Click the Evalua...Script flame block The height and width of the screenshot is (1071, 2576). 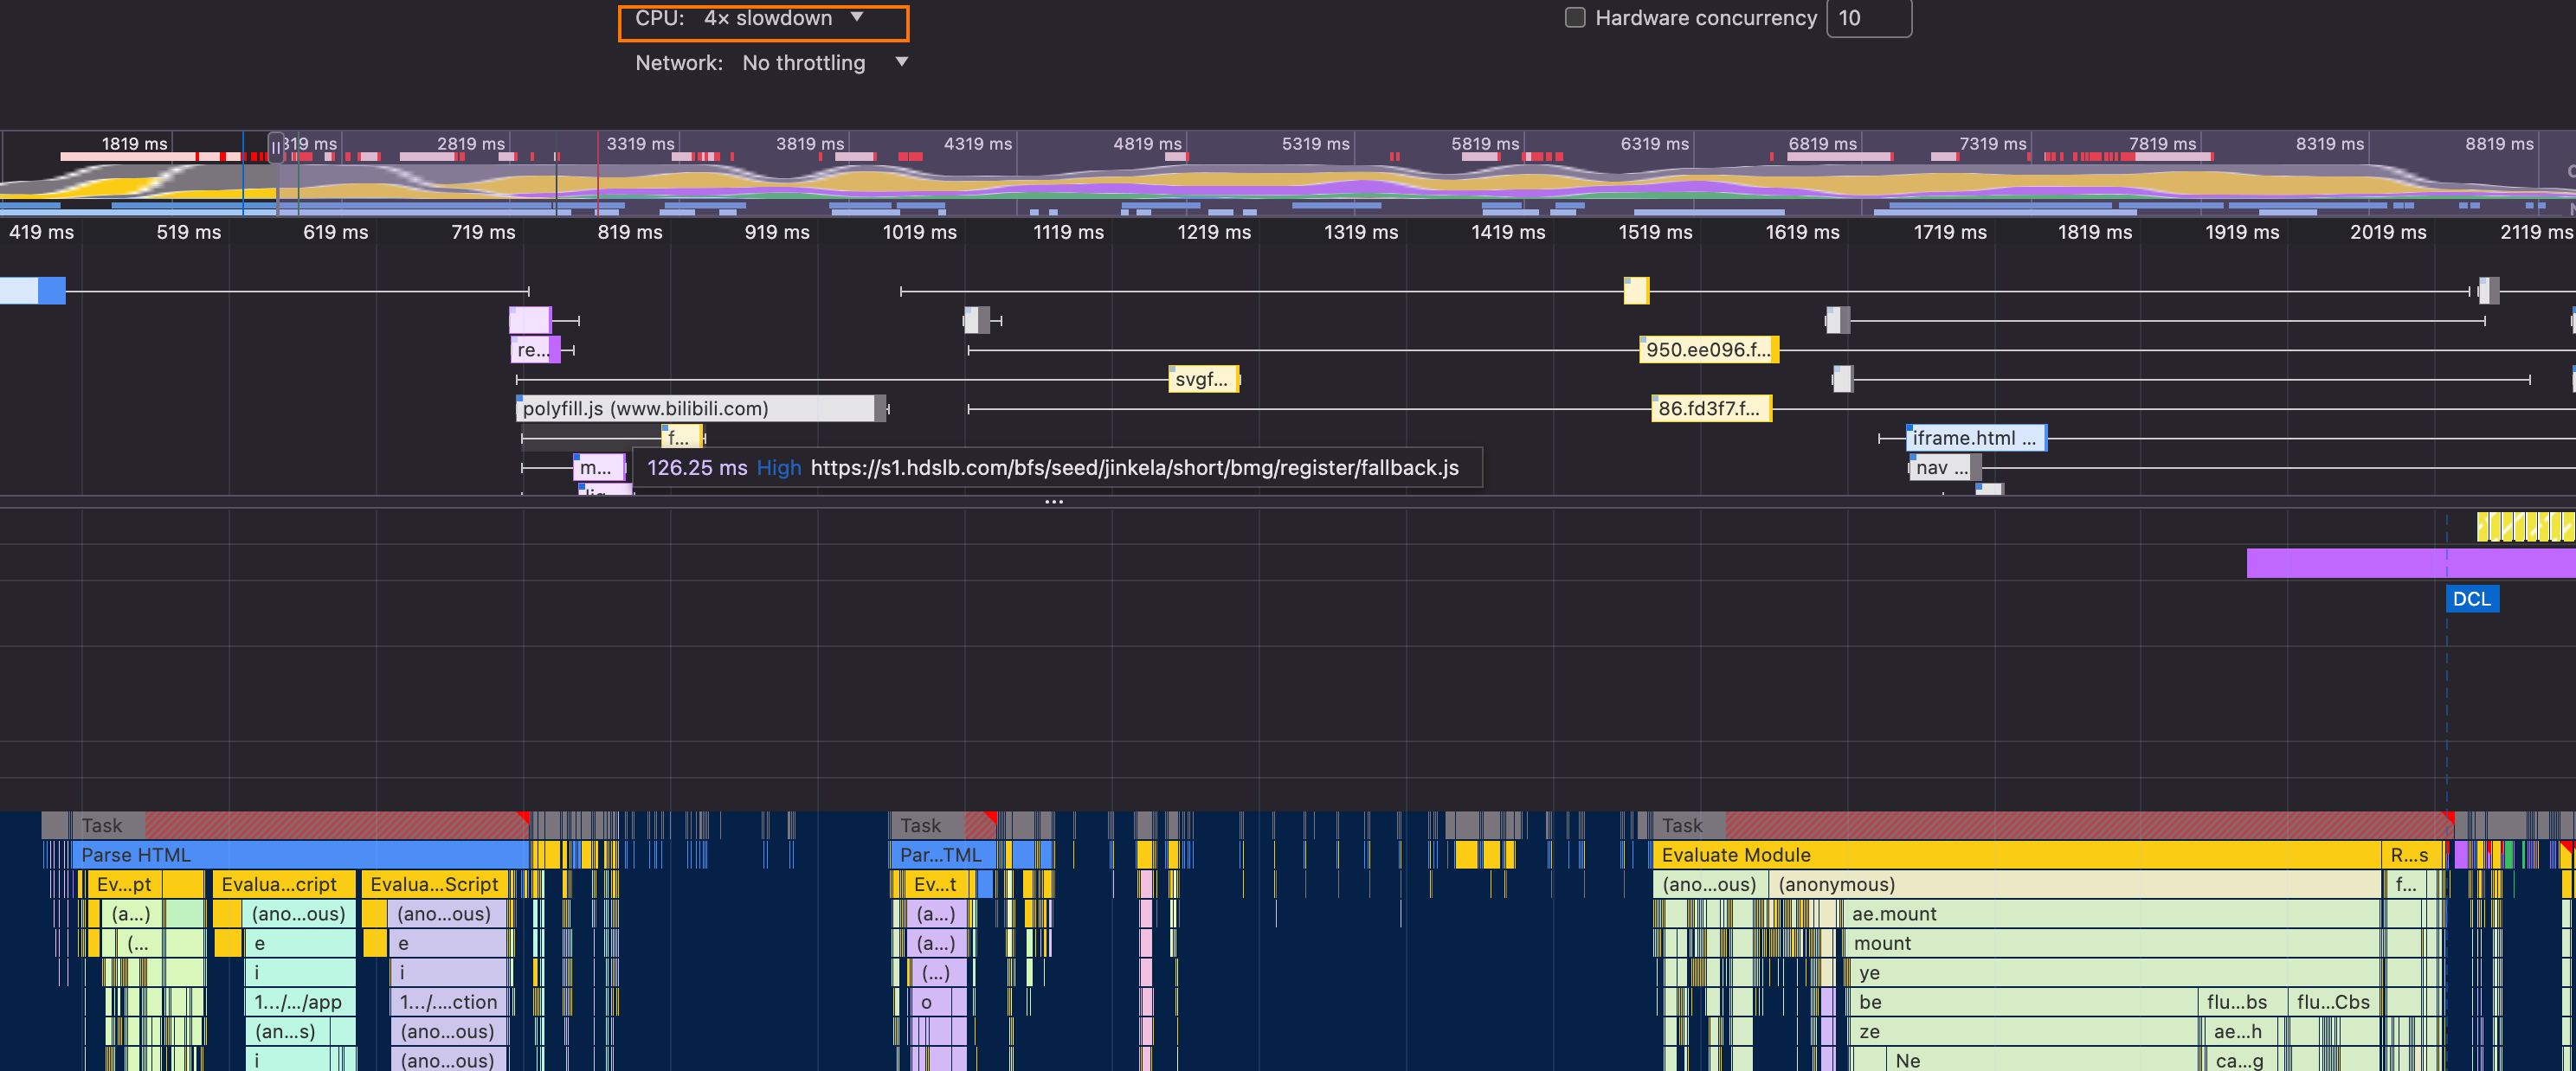pos(434,884)
